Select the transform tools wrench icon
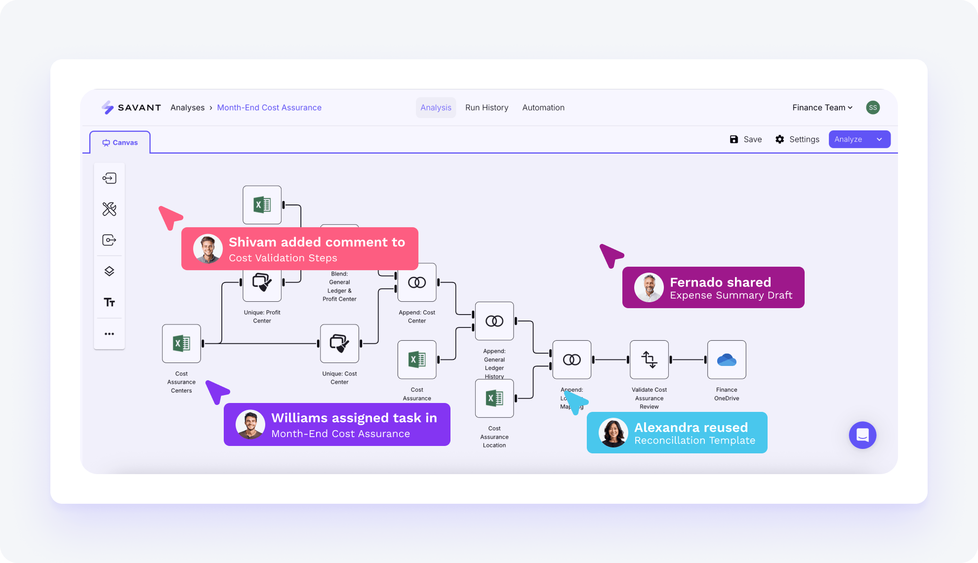This screenshot has width=978, height=563. click(x=109, y=209)
